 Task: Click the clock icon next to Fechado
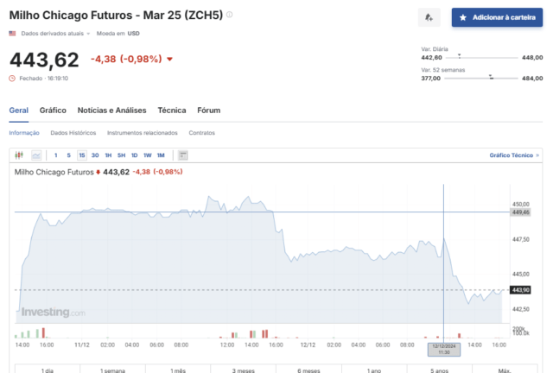12,79
